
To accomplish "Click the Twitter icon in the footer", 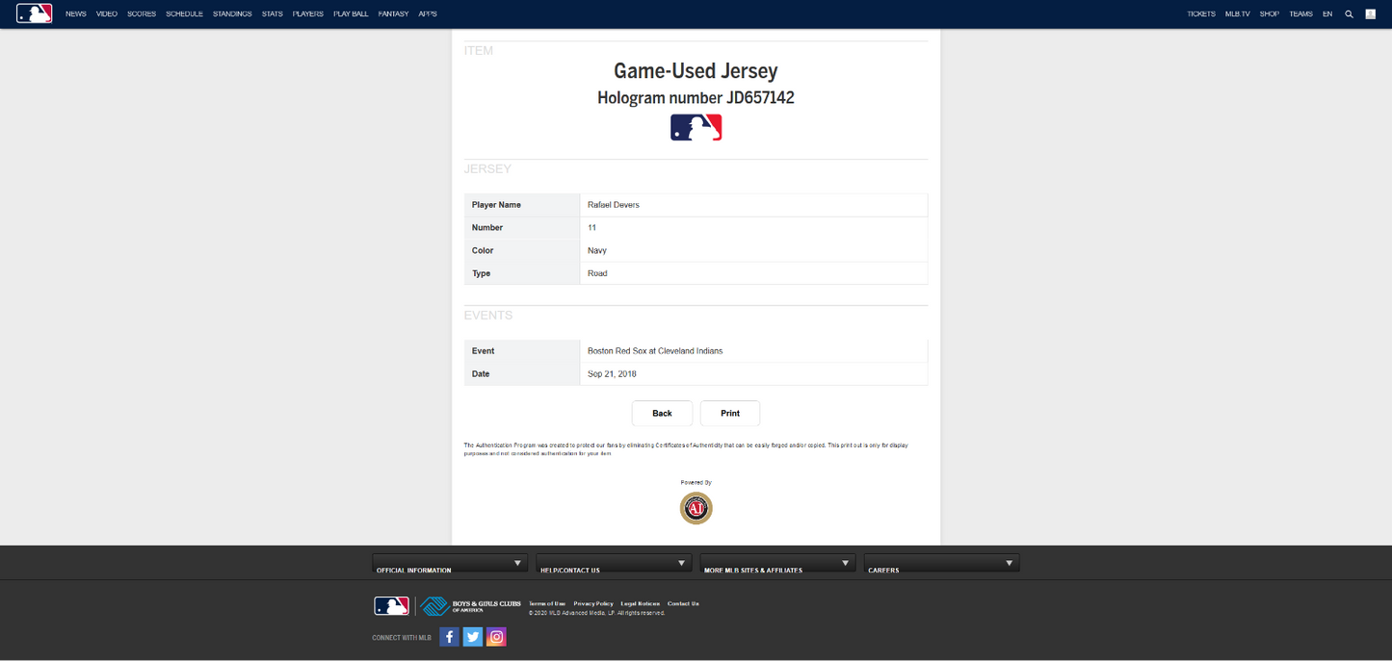I will click(x=472, y=636).
